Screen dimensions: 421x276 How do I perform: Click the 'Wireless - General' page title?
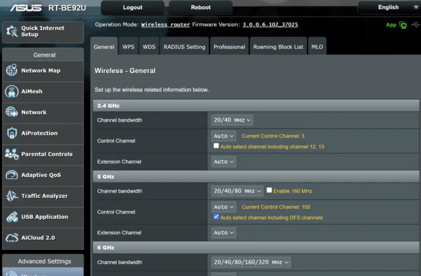(x=125, y=71)
